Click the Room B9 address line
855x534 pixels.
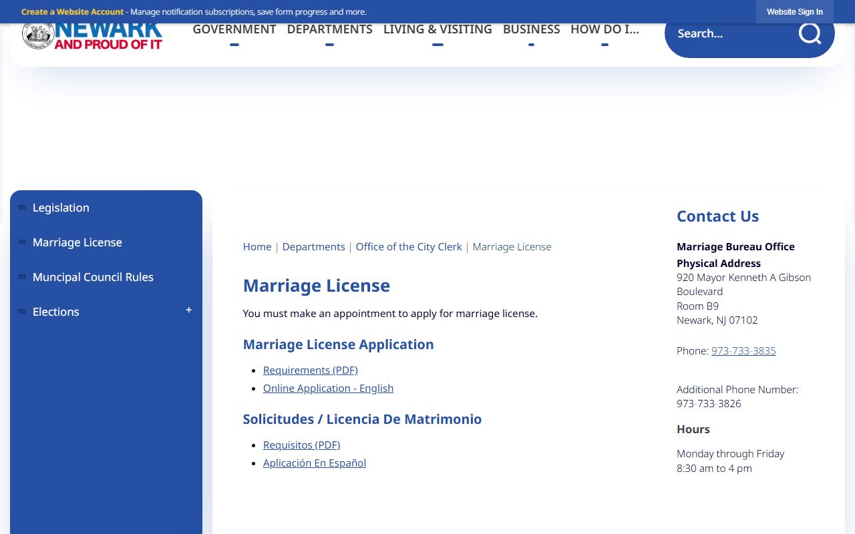point(697,306)
